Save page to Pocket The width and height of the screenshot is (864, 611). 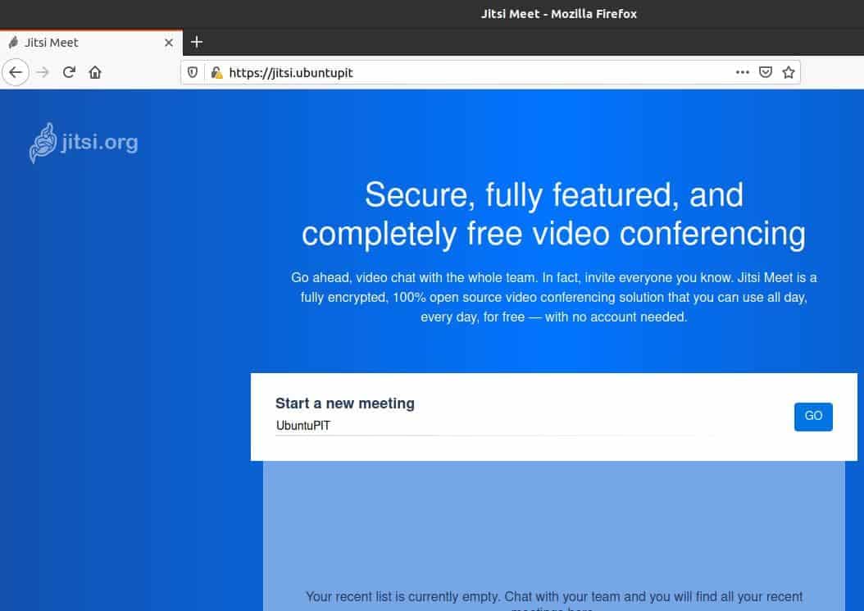click(766, 72)
